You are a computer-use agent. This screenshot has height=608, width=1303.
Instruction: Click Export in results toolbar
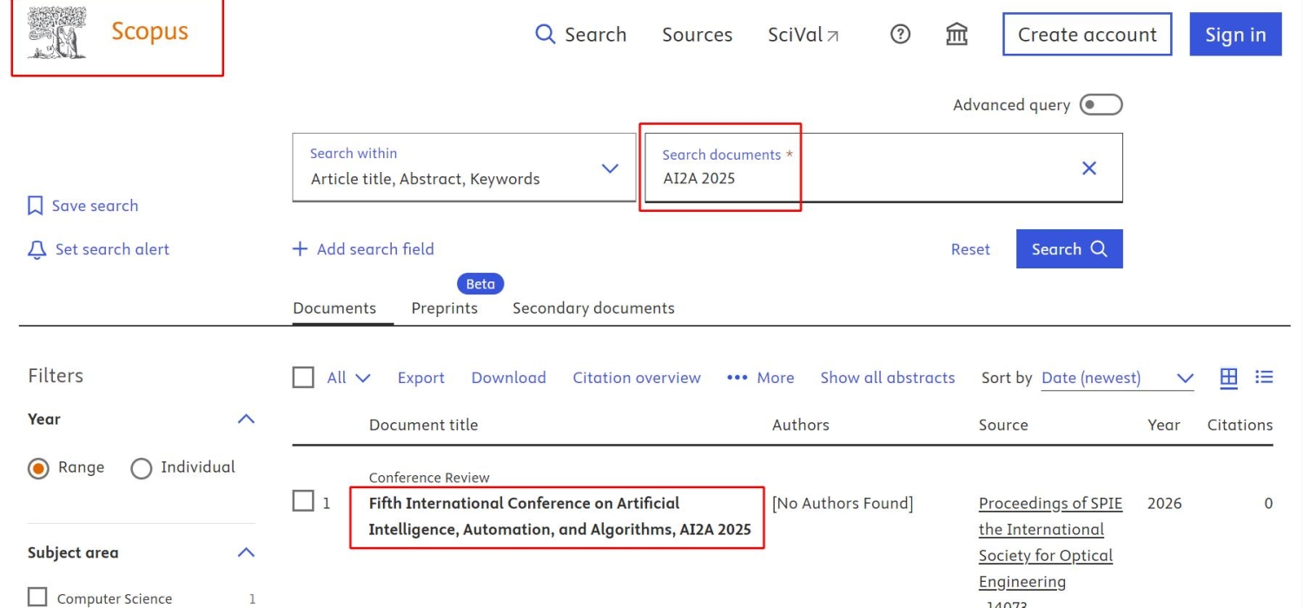pyautogui.click(x=420, y=378)
